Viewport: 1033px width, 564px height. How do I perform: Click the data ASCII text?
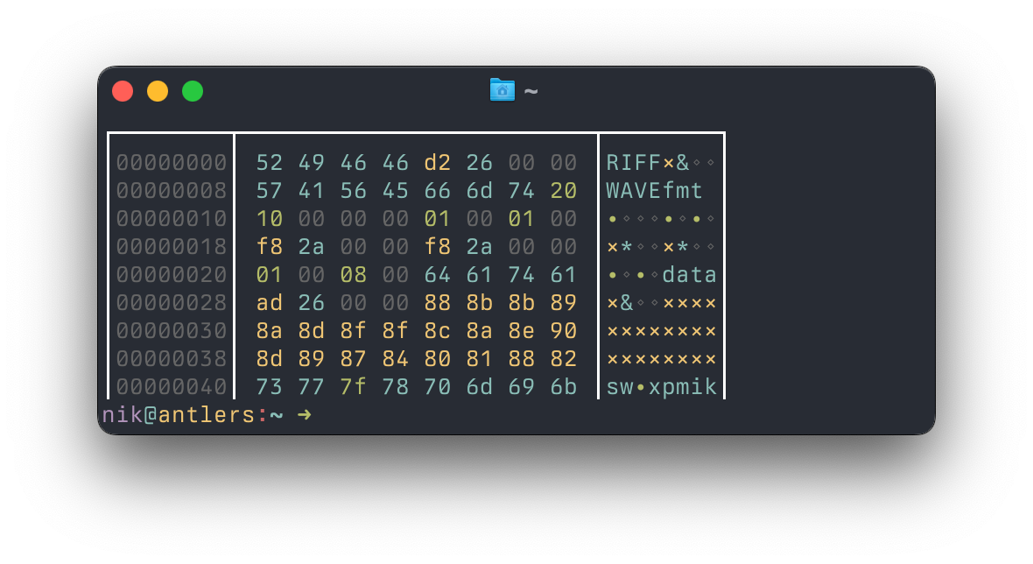pos(689,275)
